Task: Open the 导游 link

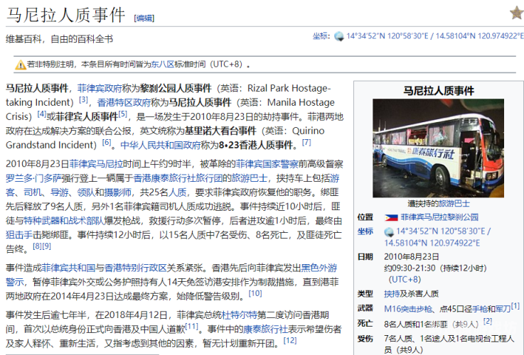Action: [59, 192]
